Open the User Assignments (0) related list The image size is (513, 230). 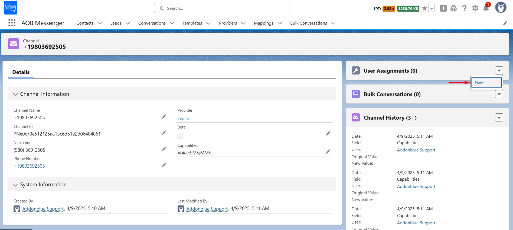(390, 71)
